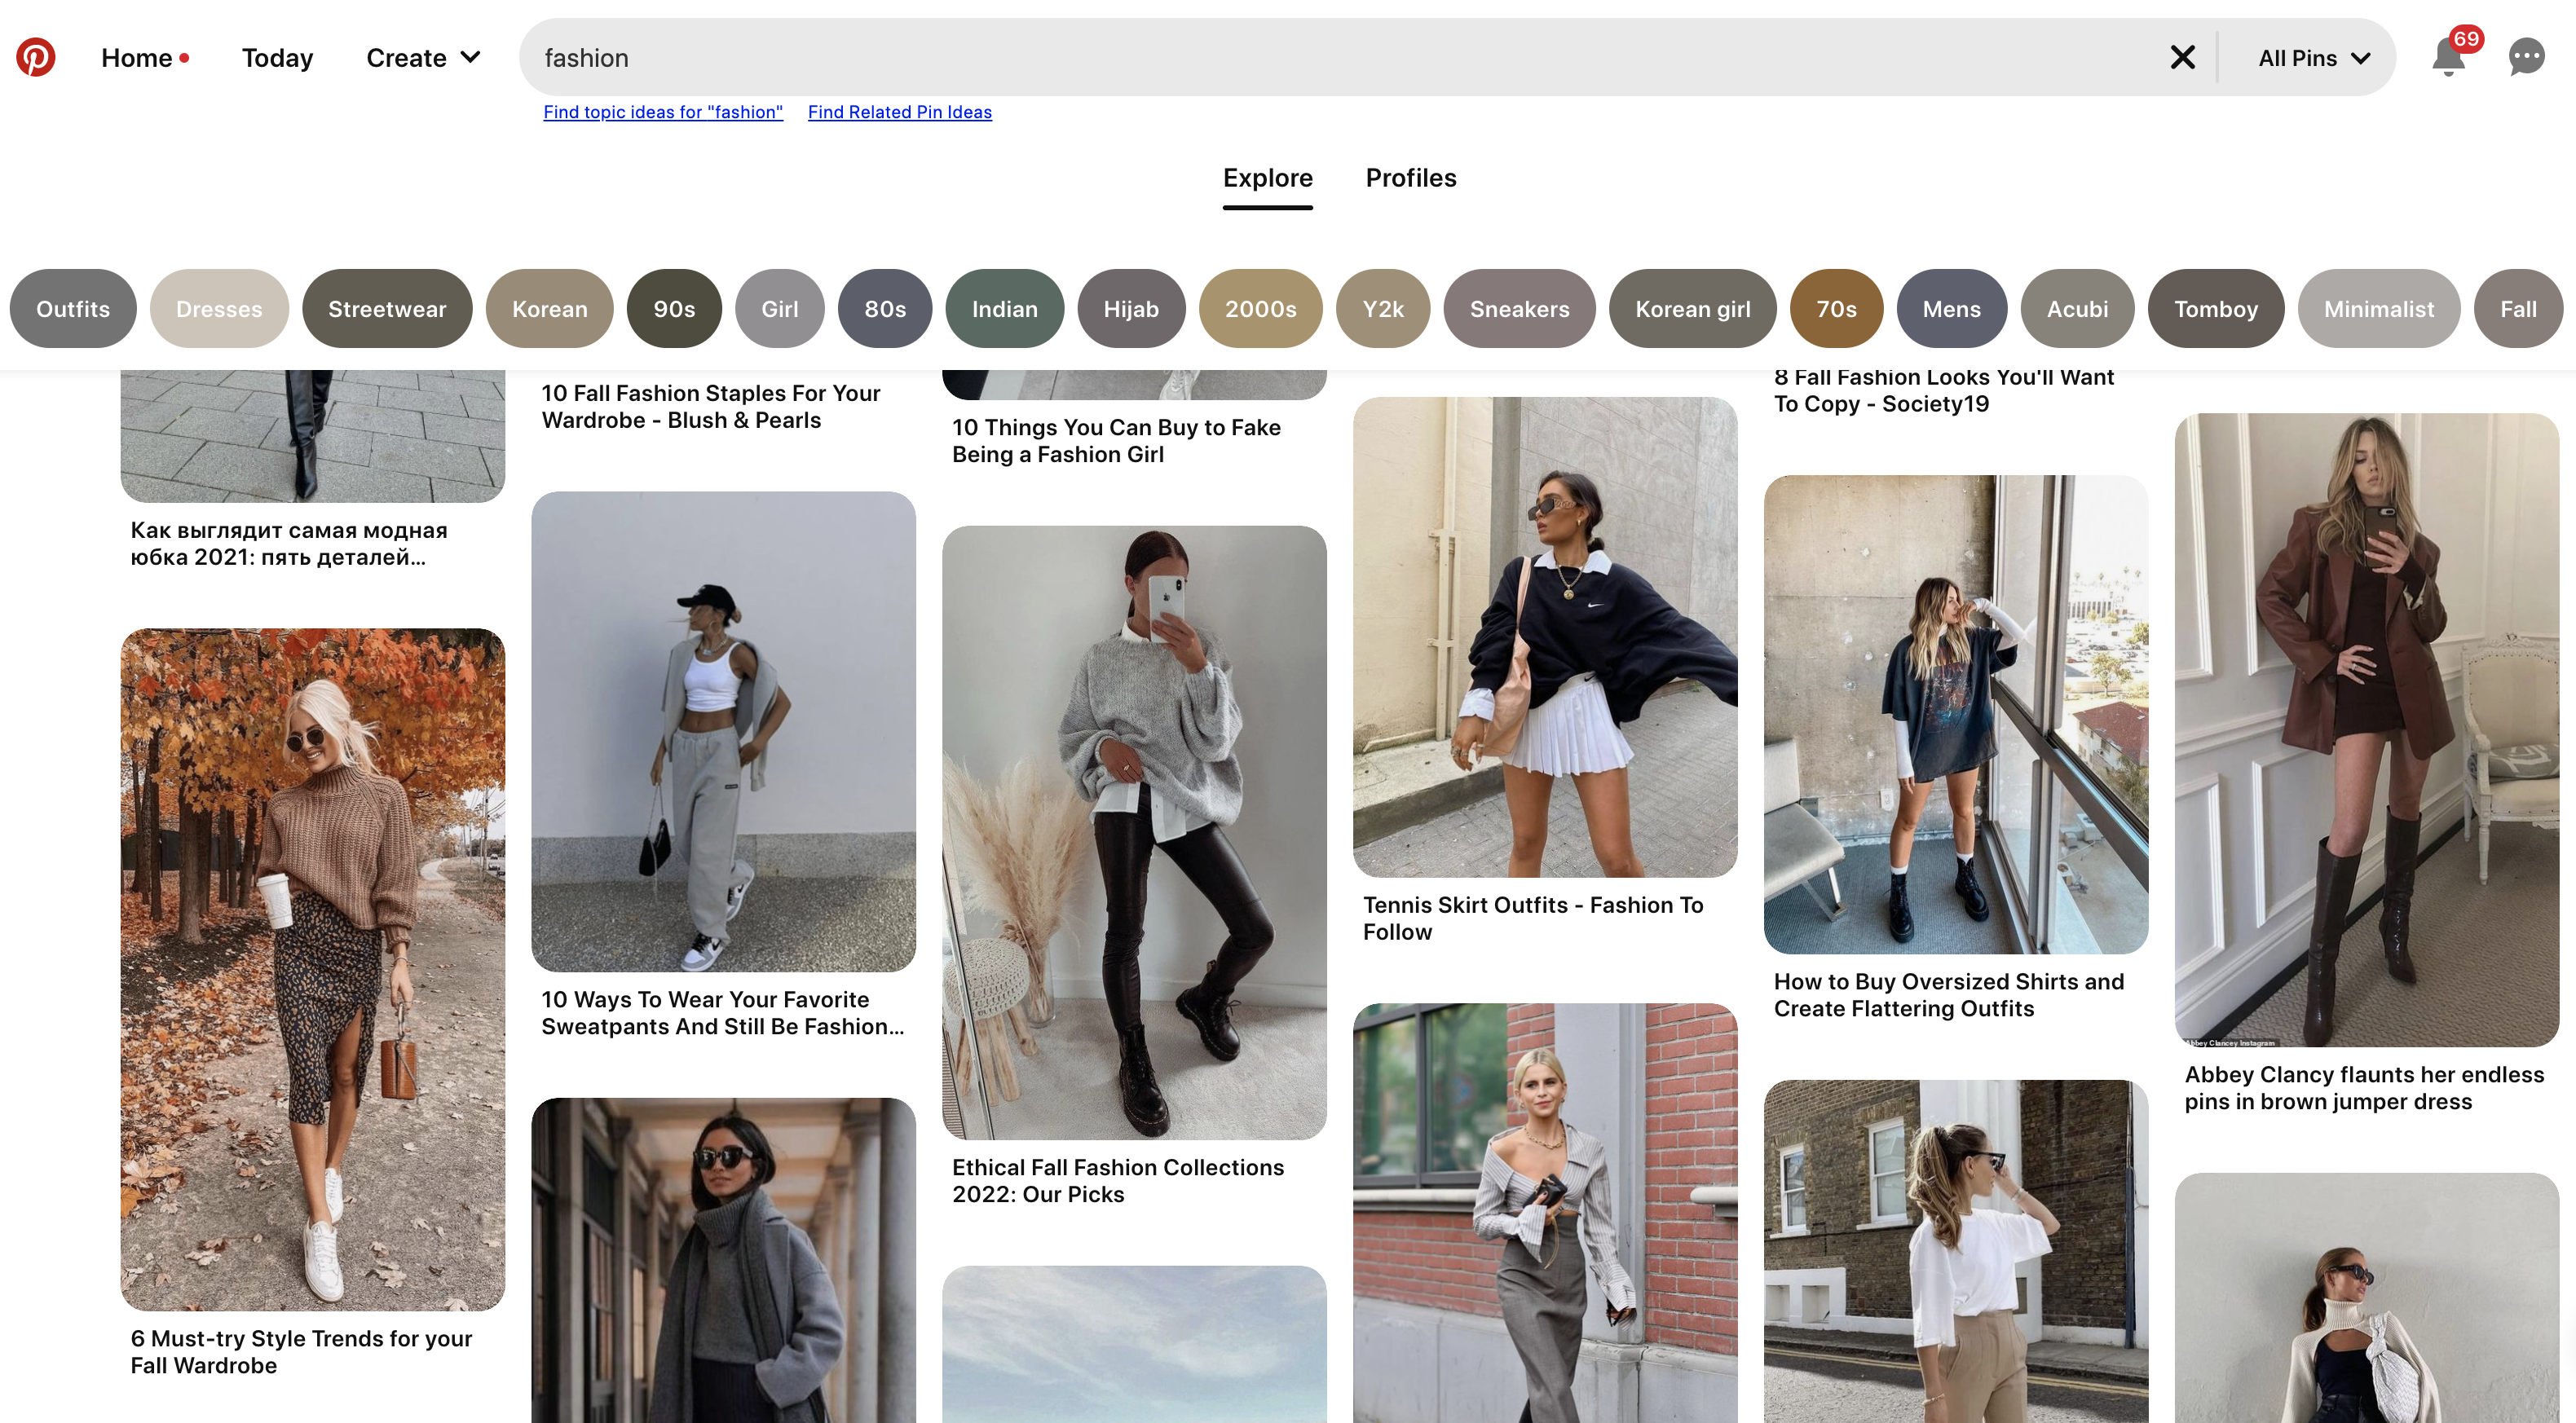This screenshot has height=1423, width=2576.
Task: Select the Explore tab
Action: coord(1267,177)
